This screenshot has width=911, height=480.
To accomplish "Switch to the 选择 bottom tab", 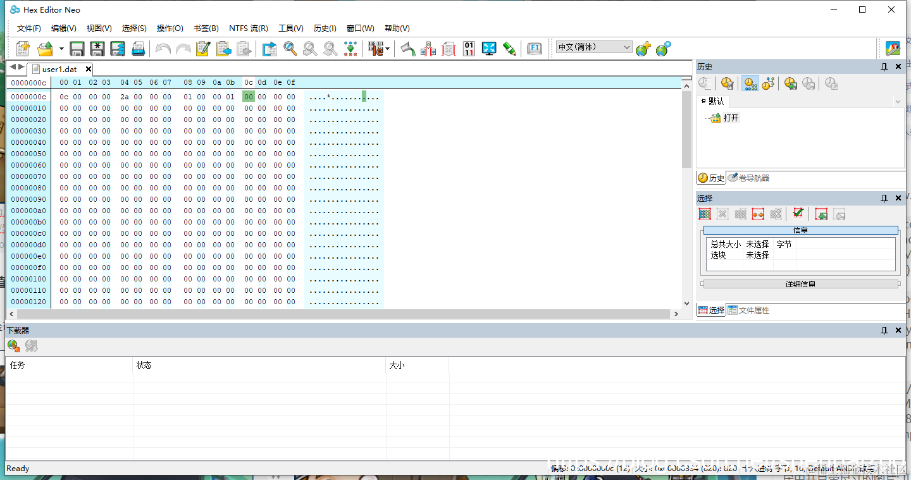I will click(711, 311).
